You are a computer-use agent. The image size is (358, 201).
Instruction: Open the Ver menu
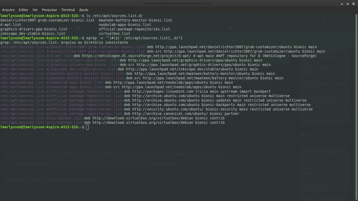click(35, 10)
